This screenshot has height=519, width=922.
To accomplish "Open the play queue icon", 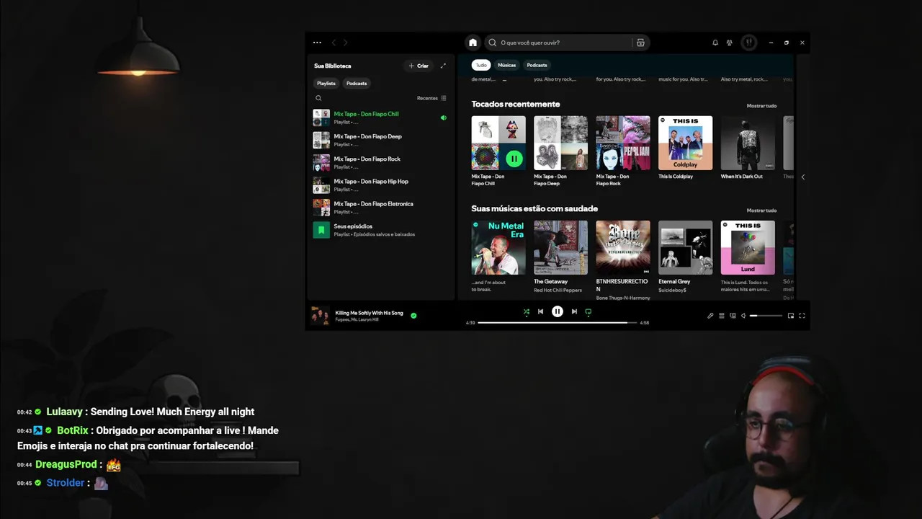I will [x=722, y=315].
